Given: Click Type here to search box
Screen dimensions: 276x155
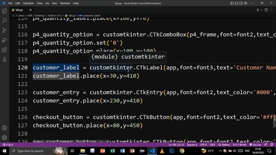Looking at the screenshot, I should coord(38,151).
